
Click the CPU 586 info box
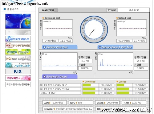pyautogui.click(x=81, y=103)
